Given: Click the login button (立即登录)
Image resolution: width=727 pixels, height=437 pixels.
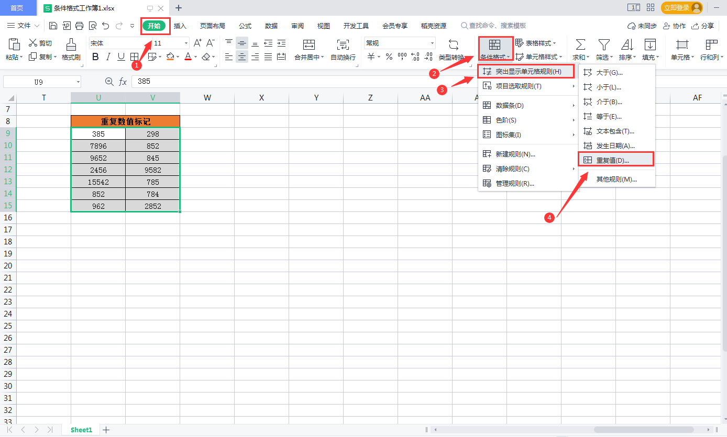Looking at the screenshot, I should point(681,8).
